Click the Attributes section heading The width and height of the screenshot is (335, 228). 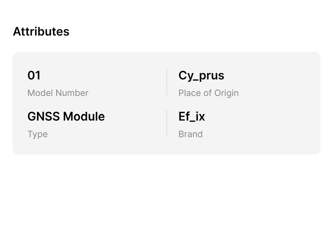click(41, 31)
